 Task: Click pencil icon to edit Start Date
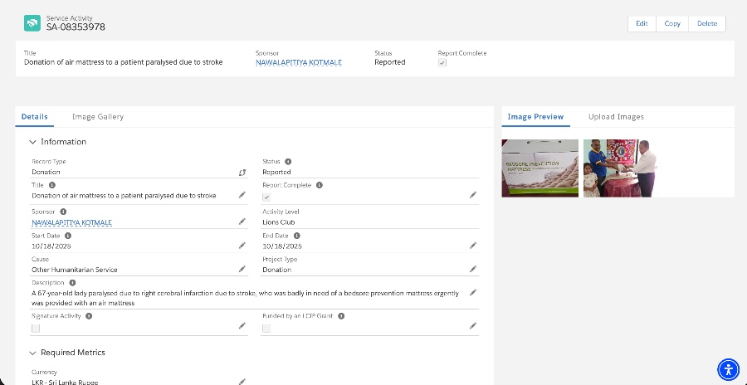click(242, 246)
